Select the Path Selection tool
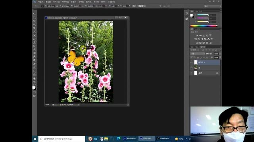 pyautogui.click(x=35, y=71)
